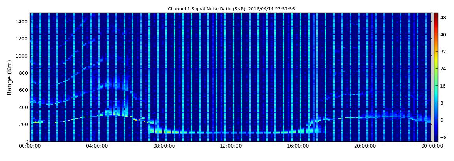This screenshot has width=454, height=161.
Task: Click the yellow section of the colorbar
Action: pyautogui.click(x=436, y=59)
